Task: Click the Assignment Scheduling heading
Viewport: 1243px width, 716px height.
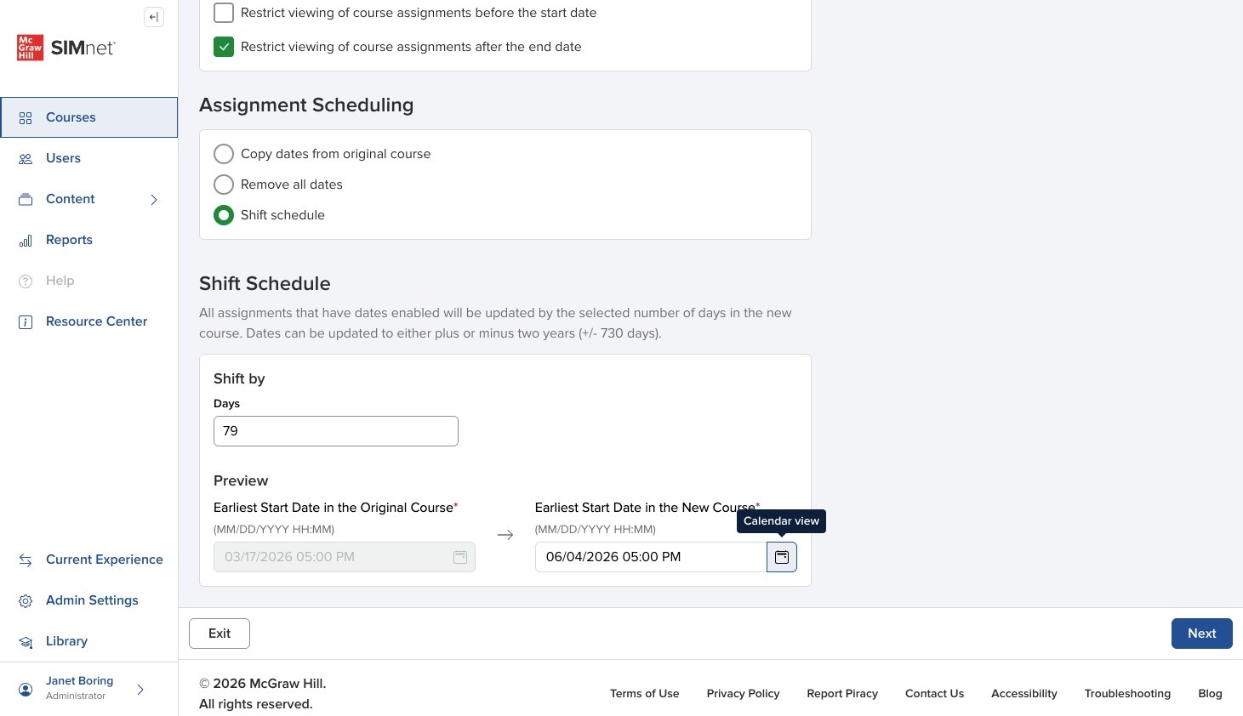Action: click(306, 105)
